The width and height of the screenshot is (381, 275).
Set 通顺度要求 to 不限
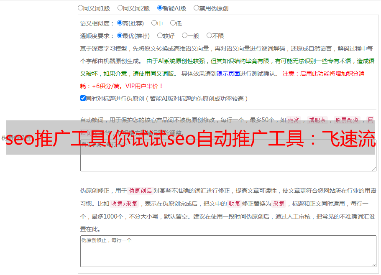tap(209, 36)
